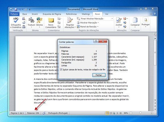Click Painel de Revisão icon
The width and height of the screenshot is (164, 122).
point(78,27)
